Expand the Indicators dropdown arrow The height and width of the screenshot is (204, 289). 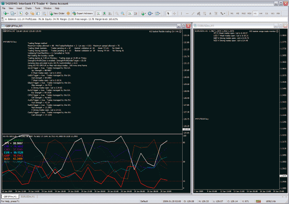click(145, 13)
